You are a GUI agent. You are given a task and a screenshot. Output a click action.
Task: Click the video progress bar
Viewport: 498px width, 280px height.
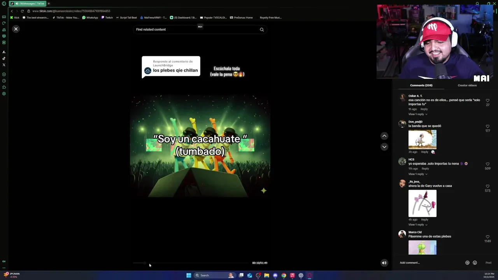click(x=191, y=263)
